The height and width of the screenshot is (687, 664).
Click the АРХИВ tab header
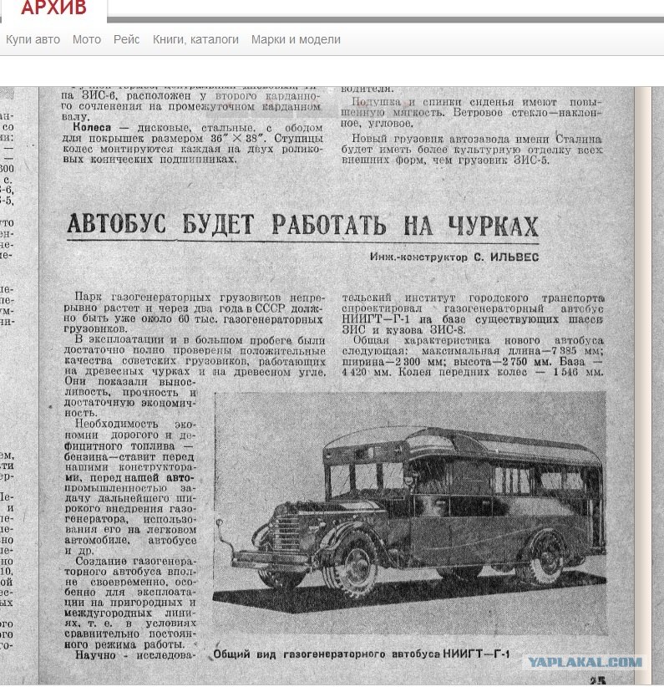54,8
